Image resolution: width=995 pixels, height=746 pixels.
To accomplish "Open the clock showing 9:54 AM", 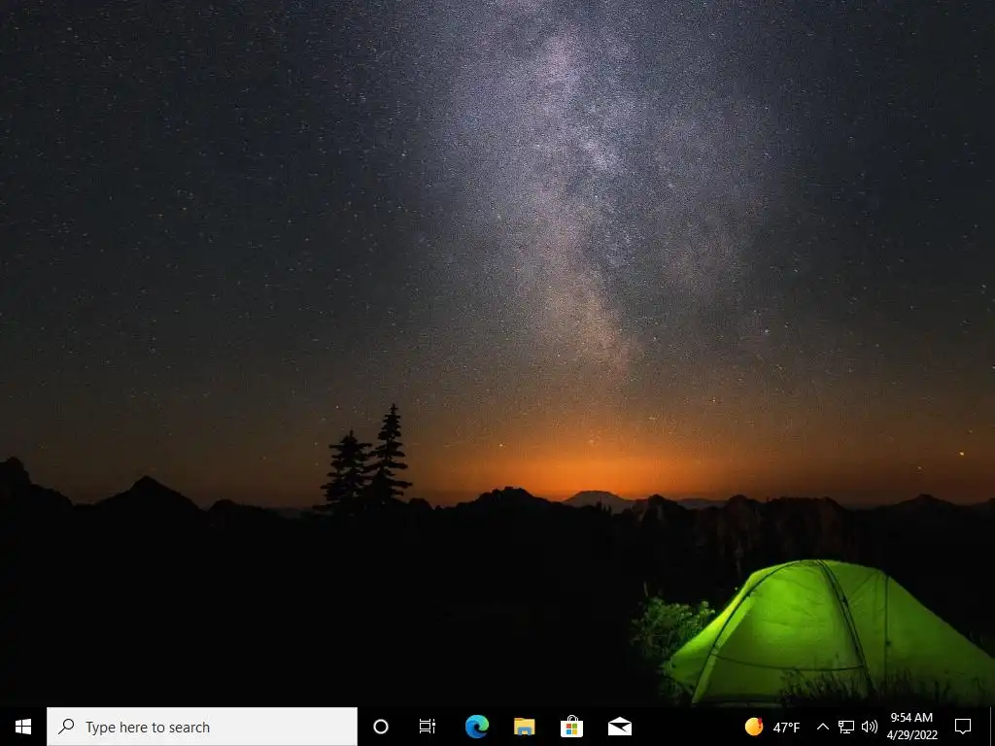I will coord(911,727).
